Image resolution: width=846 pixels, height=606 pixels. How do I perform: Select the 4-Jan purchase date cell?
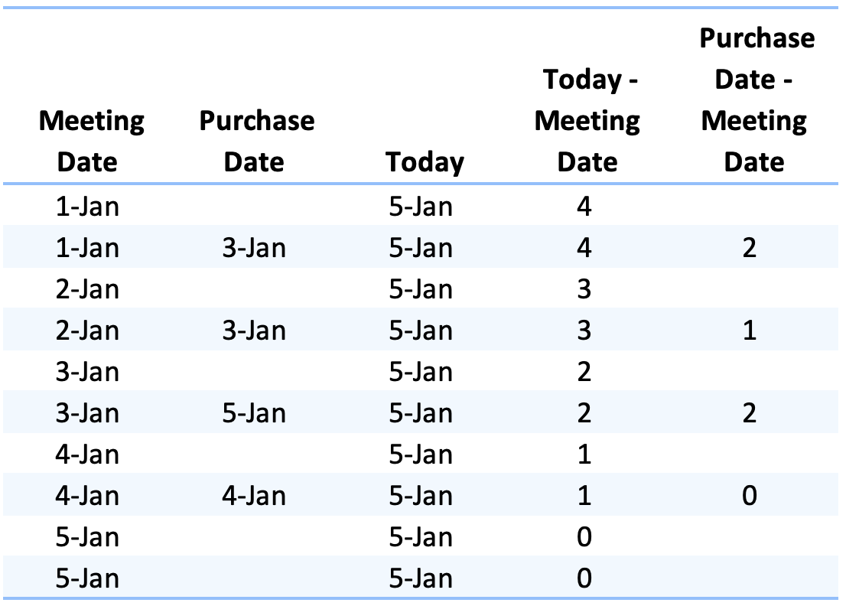click(x=254, y=495)
